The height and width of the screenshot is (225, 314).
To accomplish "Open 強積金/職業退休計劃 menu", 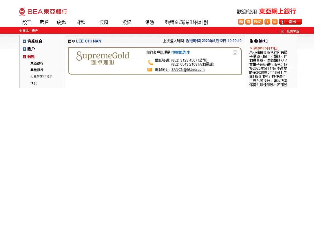I will [x=187, y=22].
